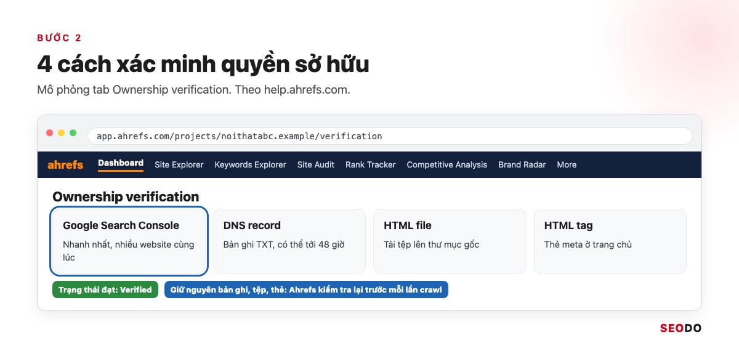Go to Keywords Explorer

250,164
